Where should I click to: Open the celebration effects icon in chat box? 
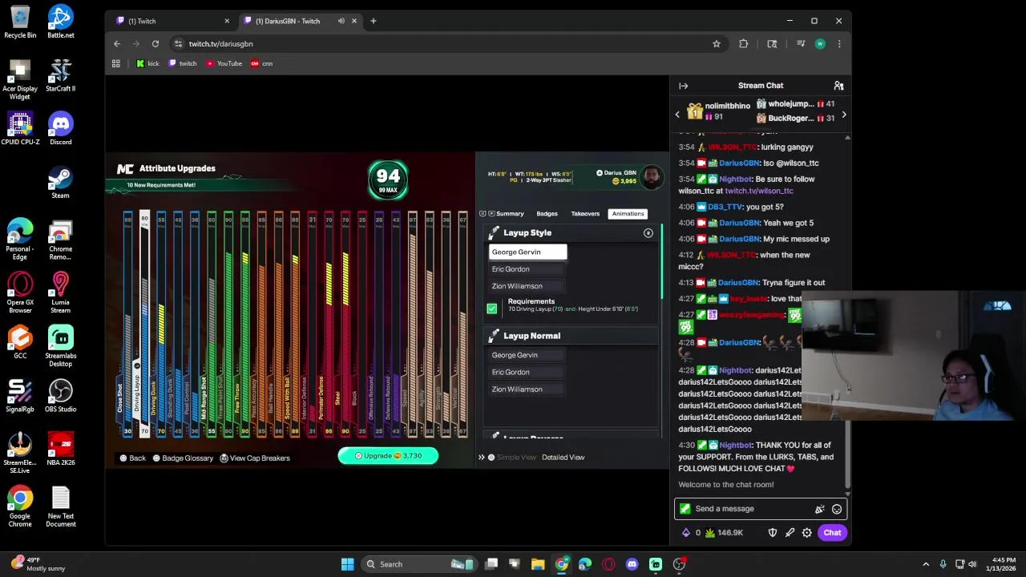[x=819, y=509]
